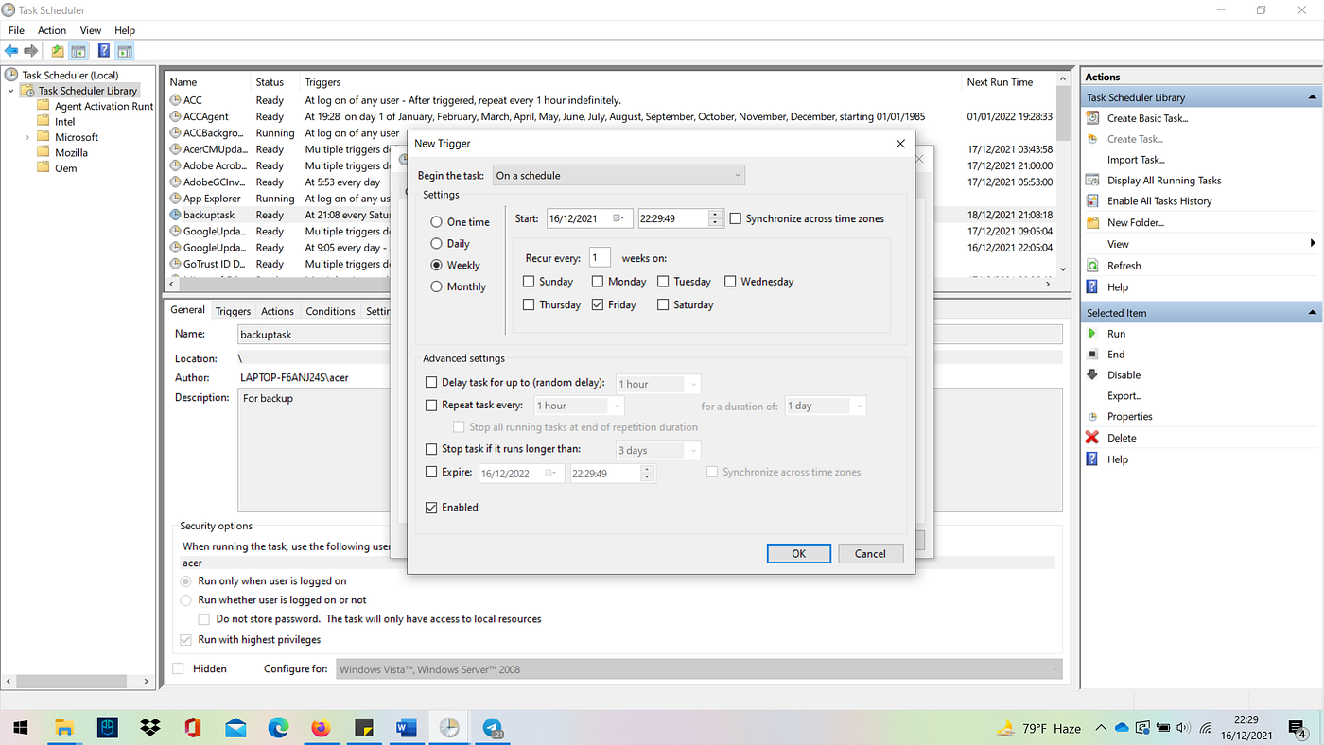Uncheck the Enabled checkbox
The height and width of the screenshot is (745, 1324).
(x=431, y=507)
